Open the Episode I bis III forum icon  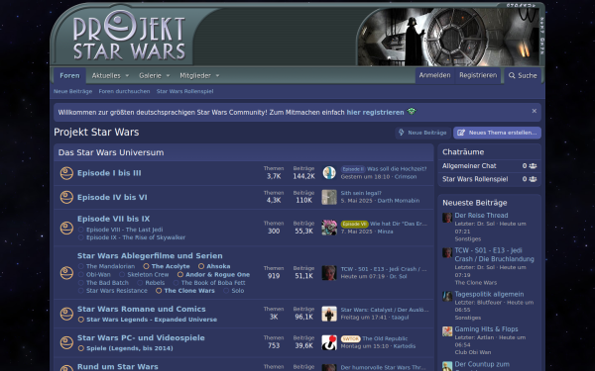coord(66,173)
